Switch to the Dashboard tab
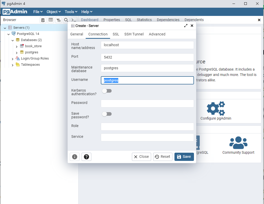This screenshot has width=264, height=204. tap(90, 20)
